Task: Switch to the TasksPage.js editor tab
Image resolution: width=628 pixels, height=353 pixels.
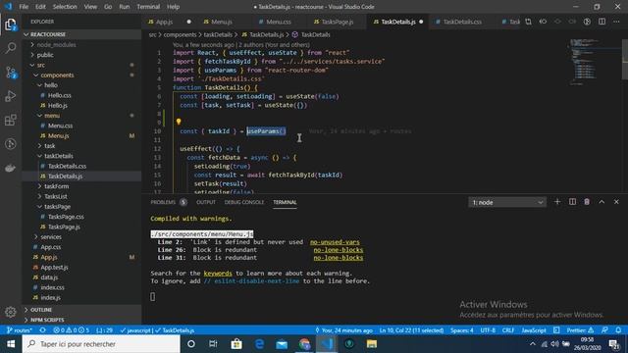Action: click(x=338, y=22)
